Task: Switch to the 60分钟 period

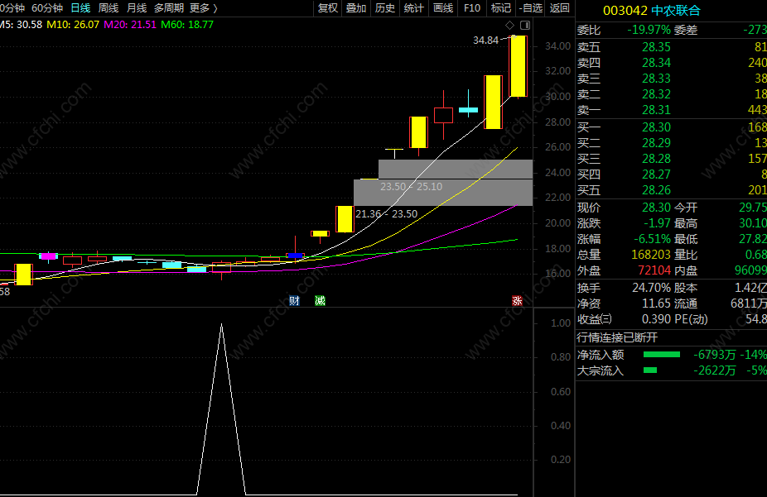Action: pos(47,7)
